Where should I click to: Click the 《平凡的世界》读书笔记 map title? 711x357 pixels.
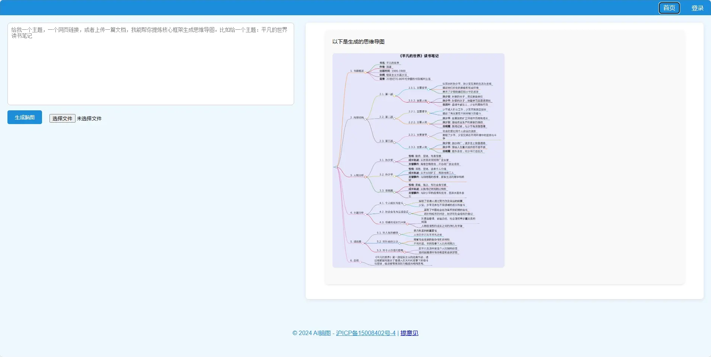[419, 56]
